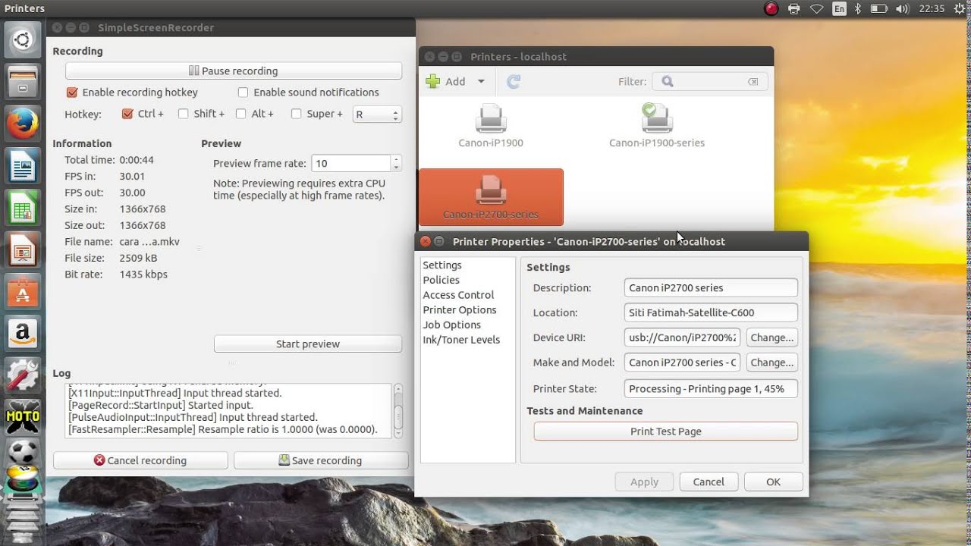Image resolution: width=971 pixels, height=546 pixels.
Task: Open the Filter search options magnifier
Action: (x=668, y=82)
